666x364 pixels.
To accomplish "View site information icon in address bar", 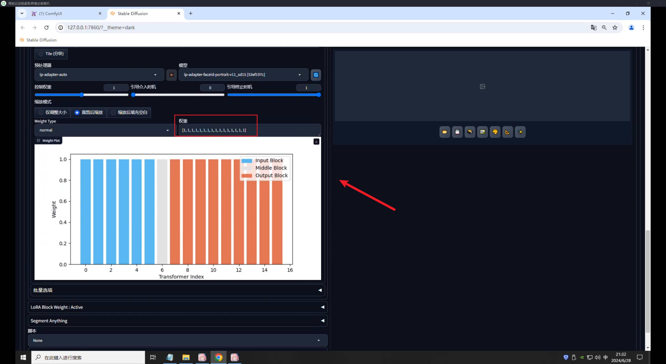I will [61, 28].
